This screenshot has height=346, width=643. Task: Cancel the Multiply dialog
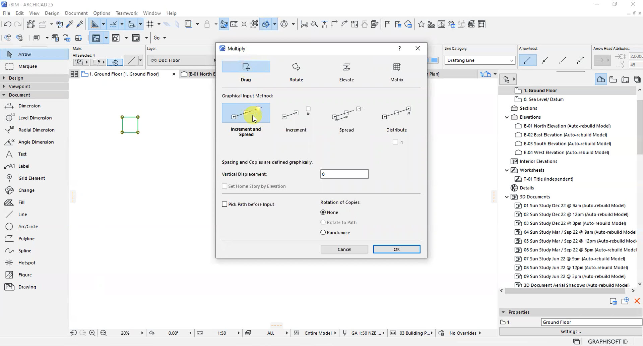[344, 249]
